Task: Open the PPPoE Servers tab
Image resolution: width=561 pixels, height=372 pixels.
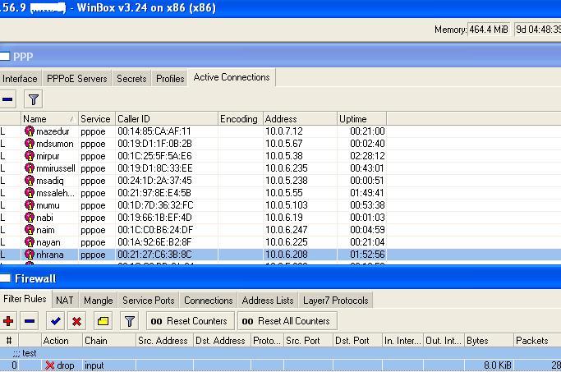Action: click(x=77, y=79)
